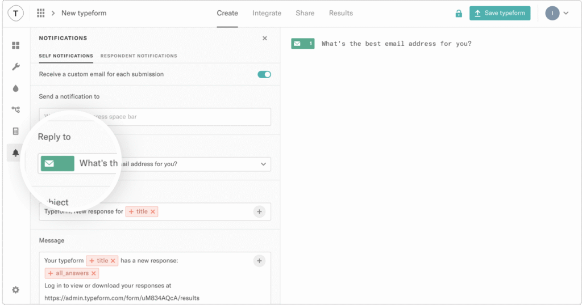Open the gear settings icon at bottom

[15, 290]
